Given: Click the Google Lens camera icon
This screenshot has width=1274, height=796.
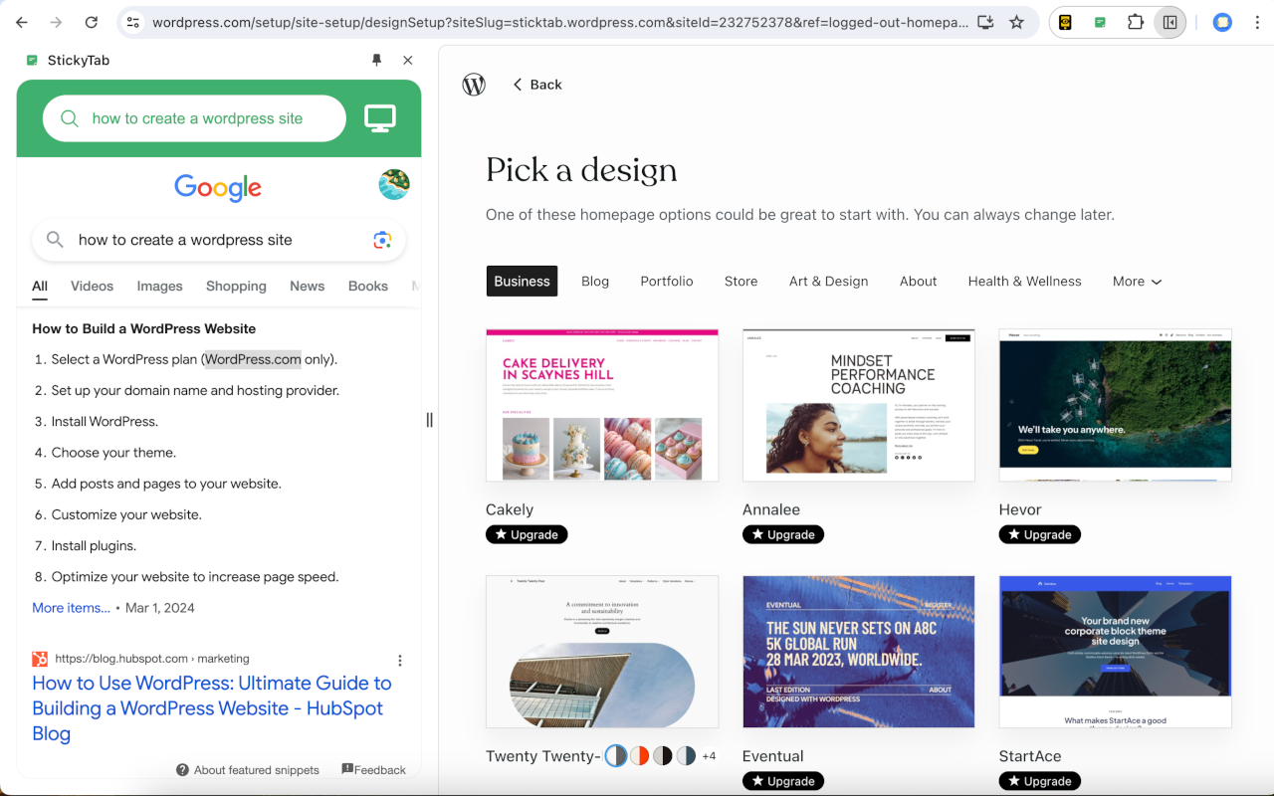Looking at the screenshot, I should click(x=382, y=240).
